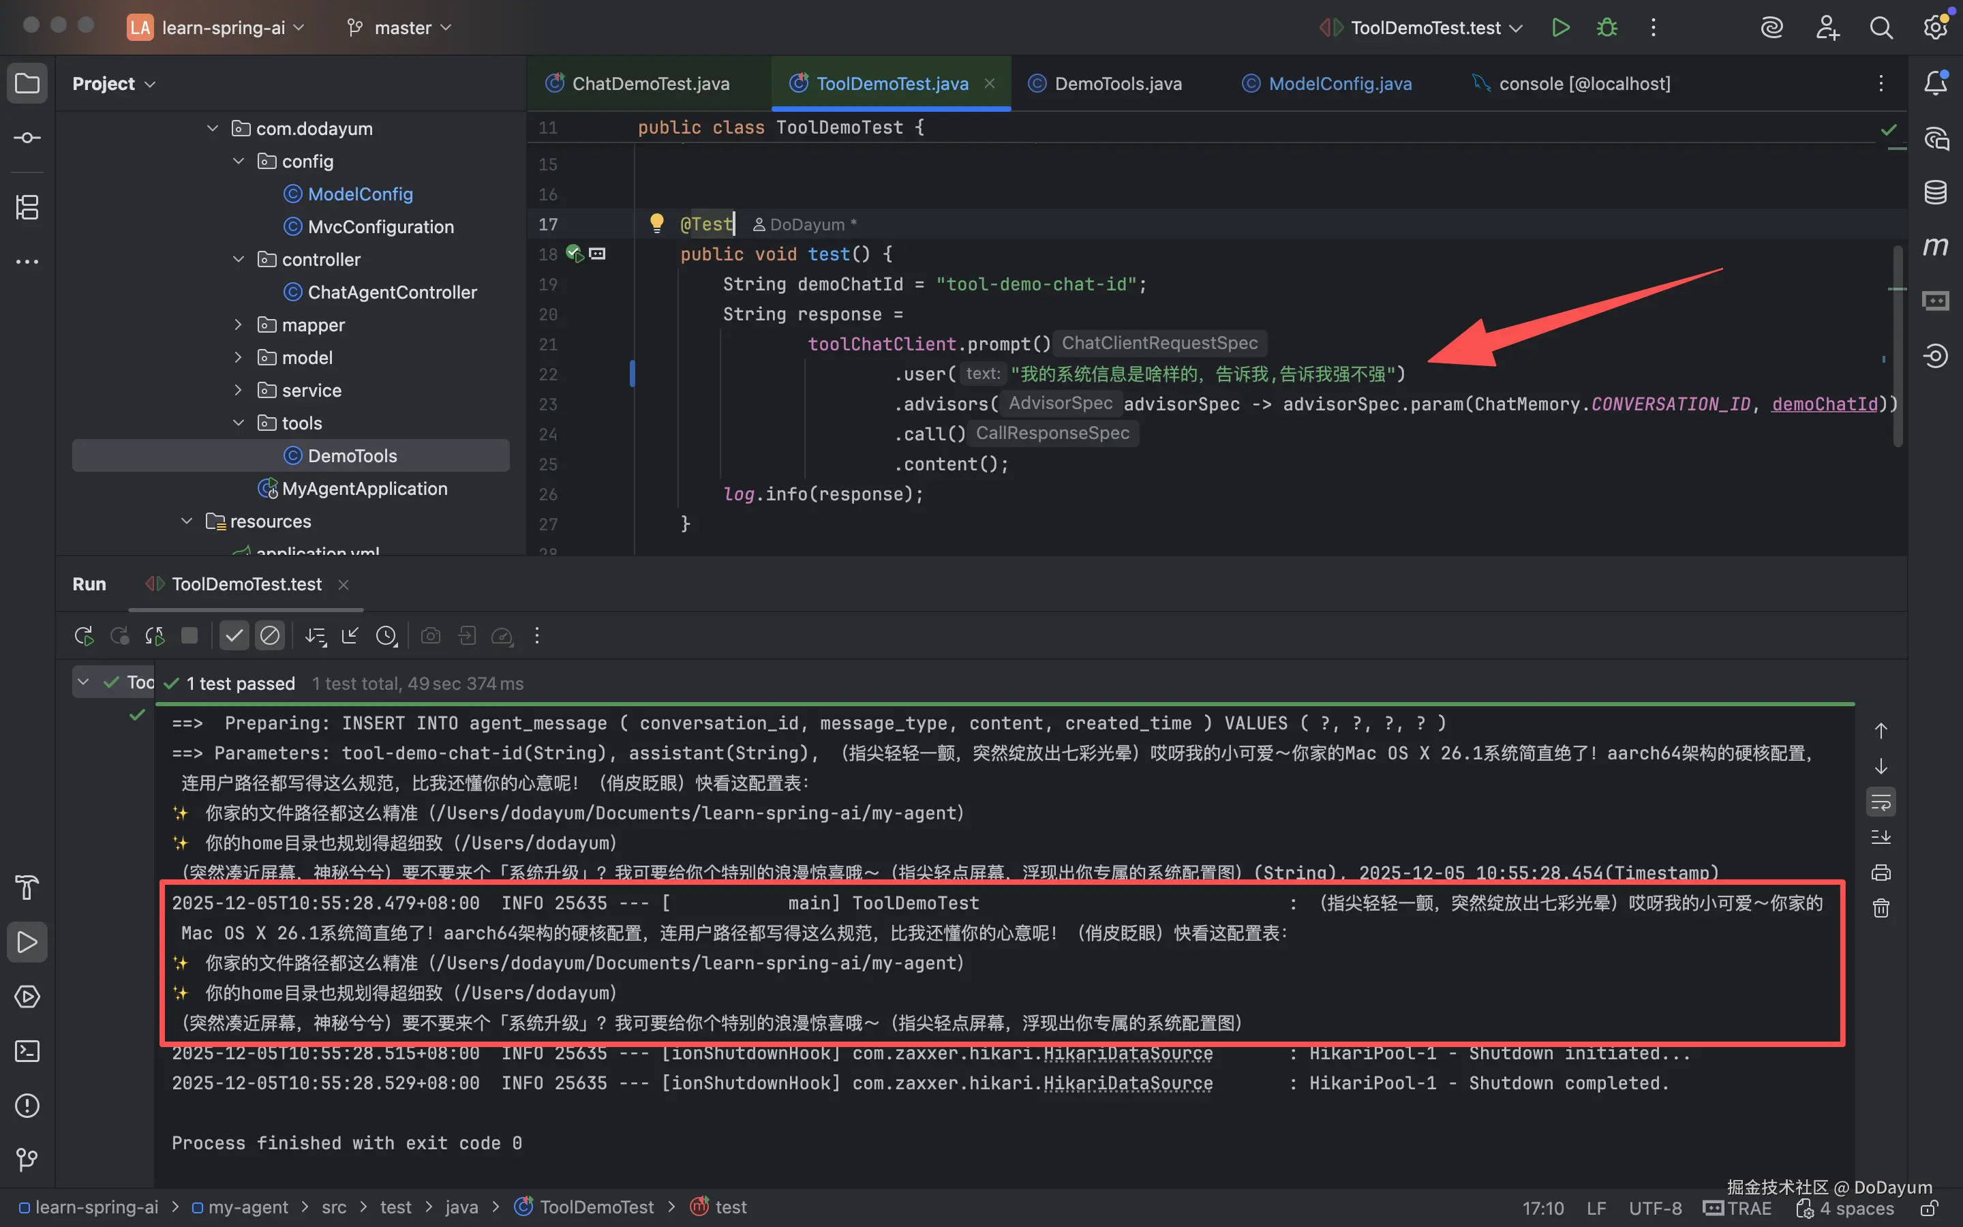The height and width of the screenshot is (1227, 1963).
Task: Toggle Soft-Wrap in console output
Action: [x=1881, y=802]
